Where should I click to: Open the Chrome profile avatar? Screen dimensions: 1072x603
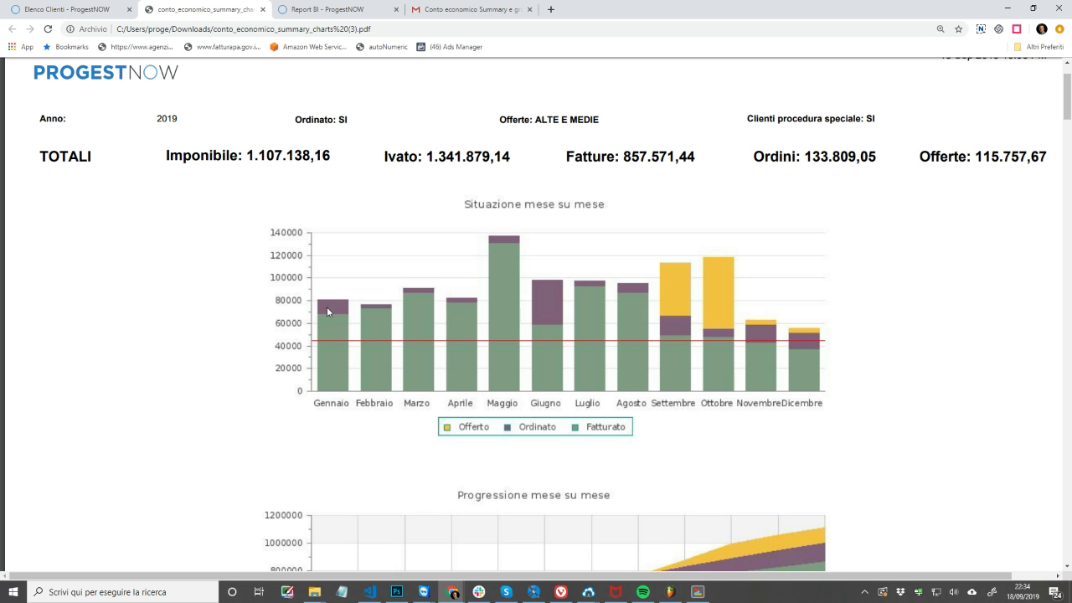pyautogui.click(x=1042, y=28)
